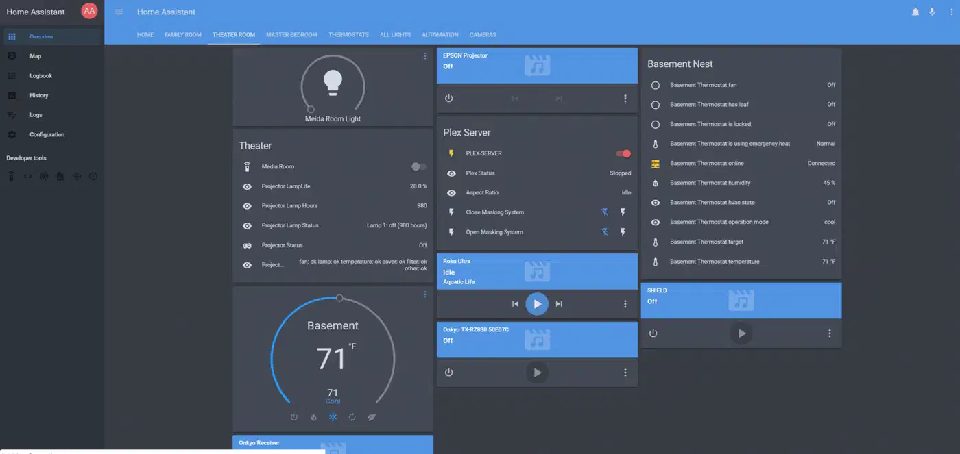Image resolution: width=960 pixels, height=454 pixels.
Task: Open three-dot menu on Basement thermostat card
Action: tap(424, 294)
